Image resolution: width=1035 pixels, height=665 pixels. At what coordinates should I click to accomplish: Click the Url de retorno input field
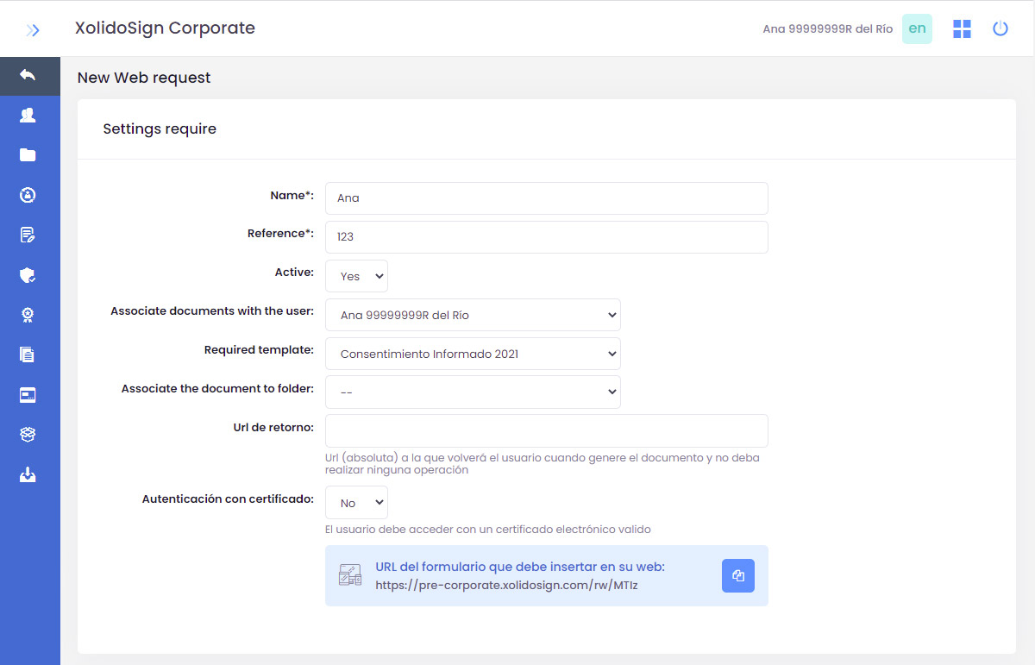547,430
